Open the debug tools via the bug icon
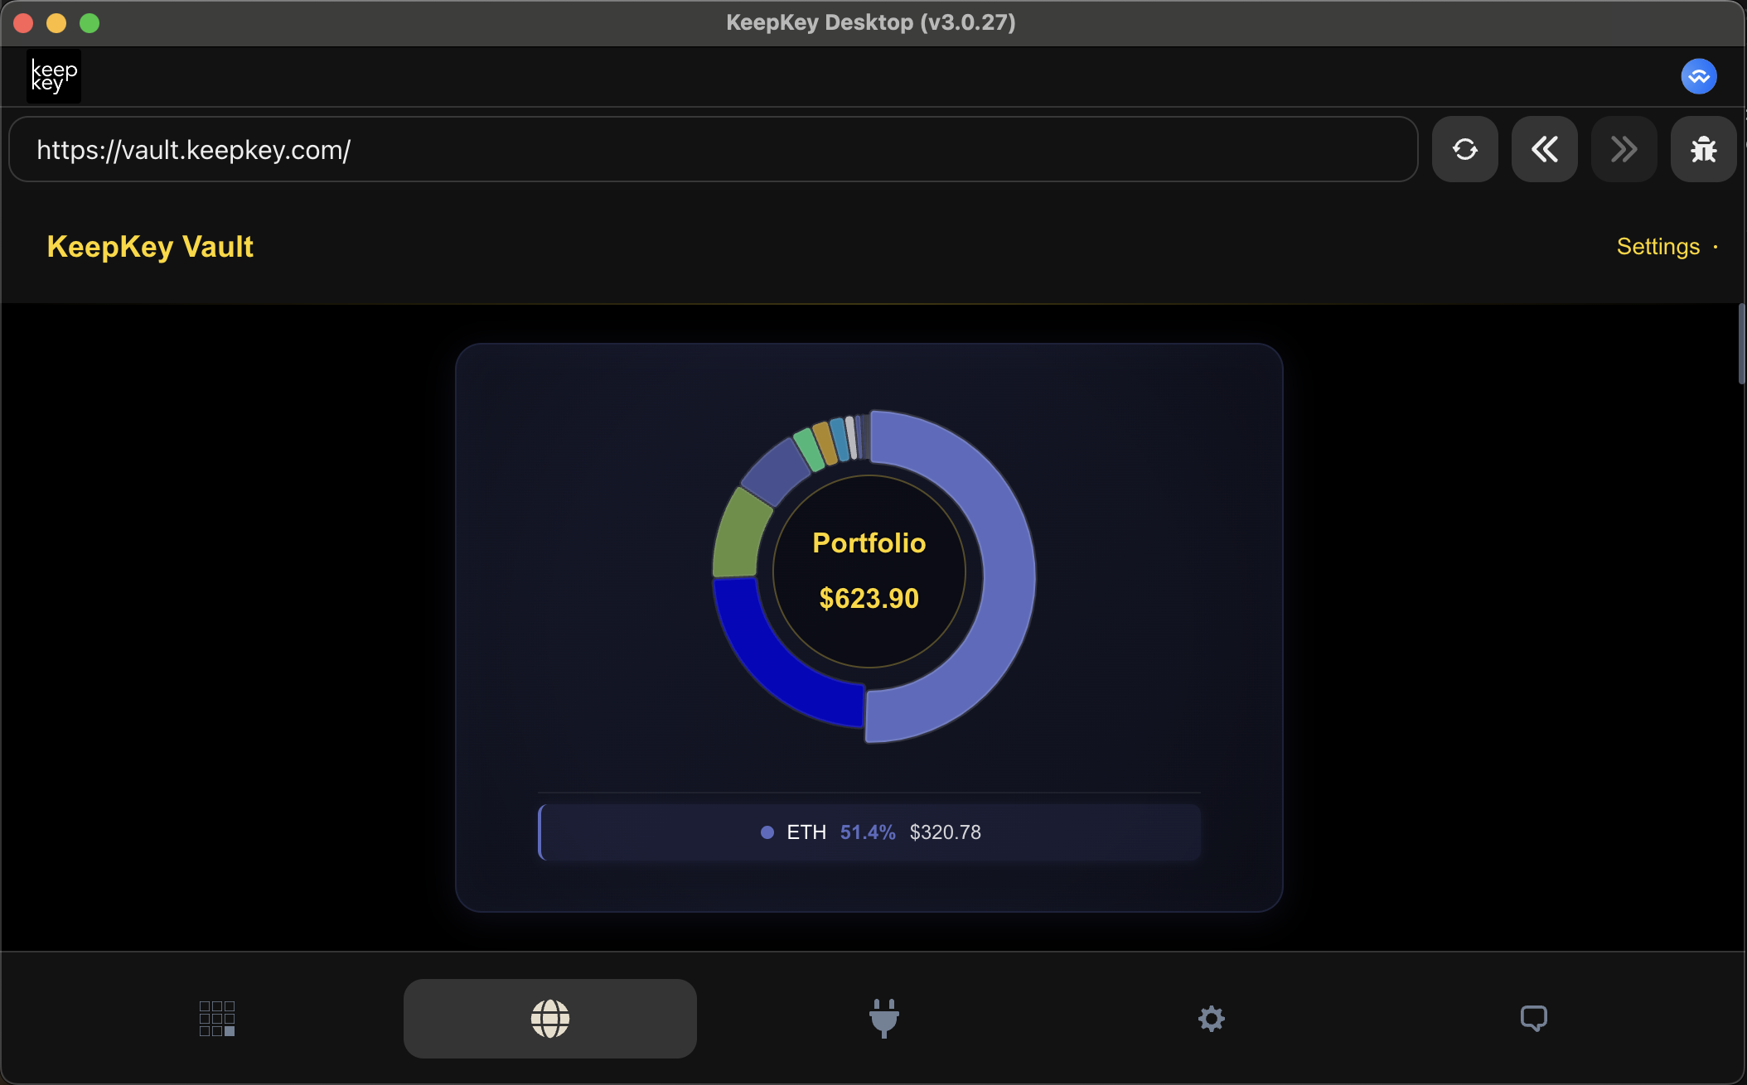Screen dimensions: 1747x1085 (1703, 149)
